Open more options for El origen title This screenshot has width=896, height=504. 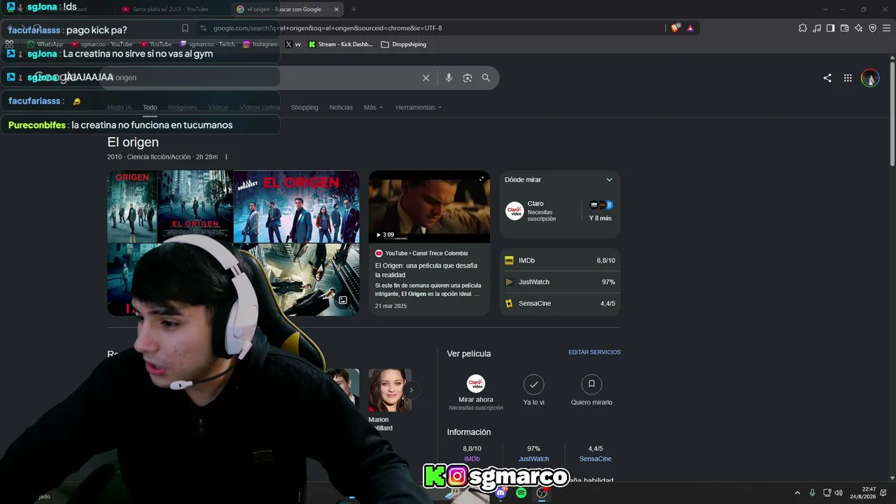[226, 157]
